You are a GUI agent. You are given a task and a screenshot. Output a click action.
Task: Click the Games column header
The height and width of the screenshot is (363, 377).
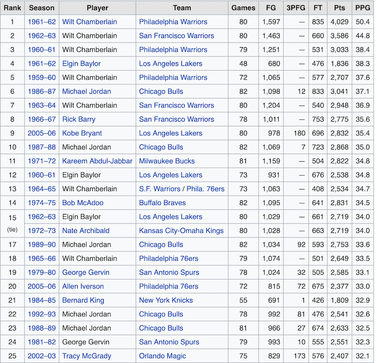point(243,8)
